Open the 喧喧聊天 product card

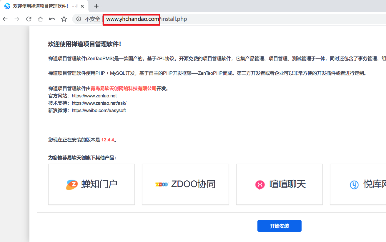pos(279,184)
